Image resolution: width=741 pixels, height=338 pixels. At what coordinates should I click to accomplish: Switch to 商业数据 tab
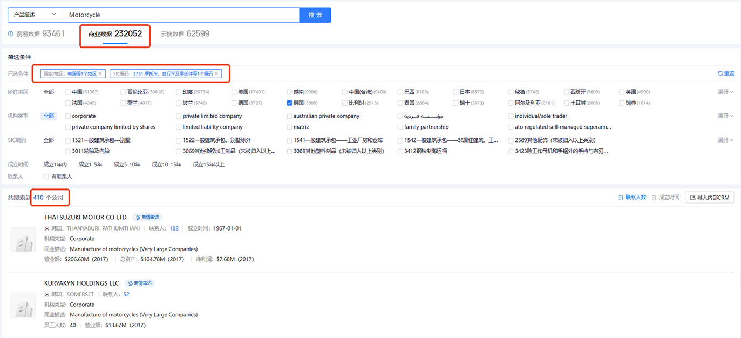click(115, 33)
